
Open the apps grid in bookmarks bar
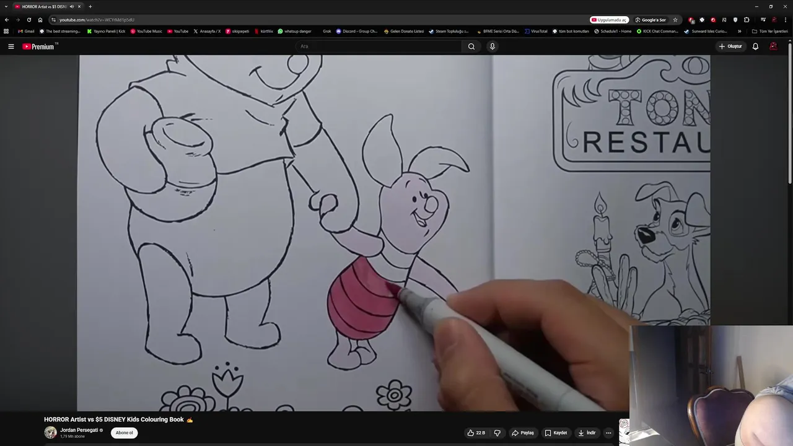6,31
